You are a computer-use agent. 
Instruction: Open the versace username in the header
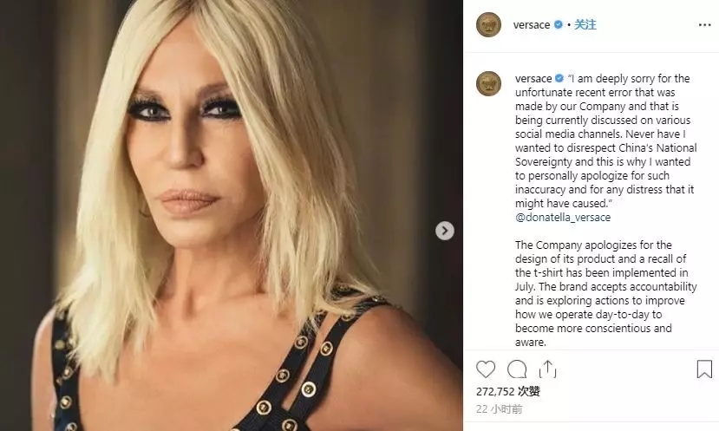point(532,25)
